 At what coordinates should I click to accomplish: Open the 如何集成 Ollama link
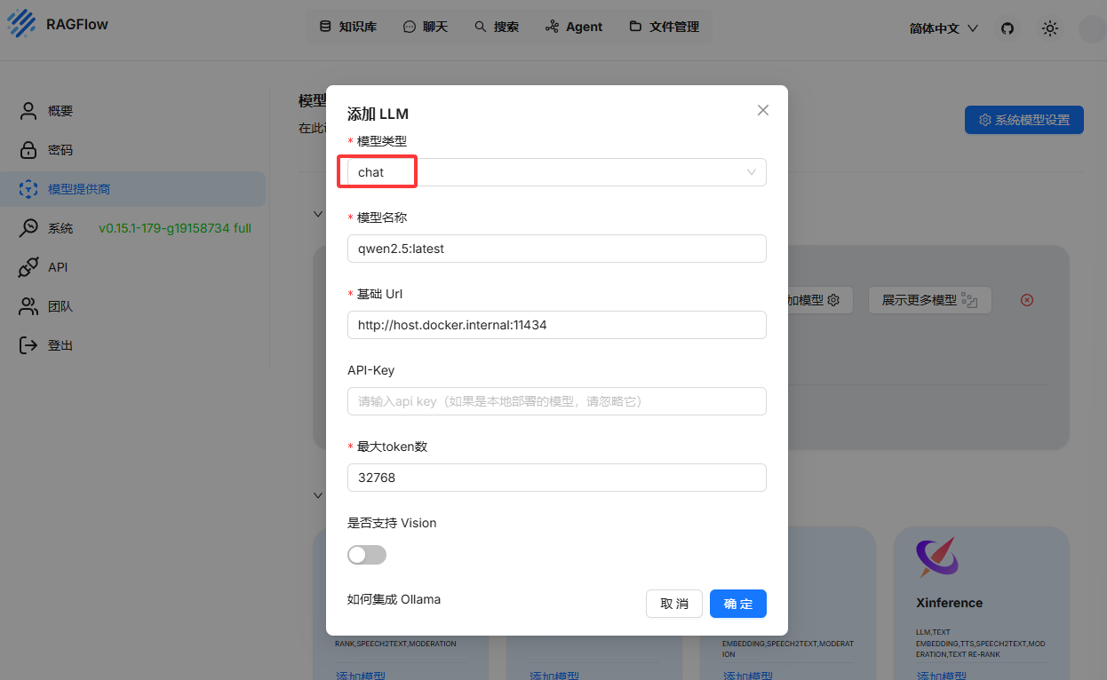coord(394,599)
